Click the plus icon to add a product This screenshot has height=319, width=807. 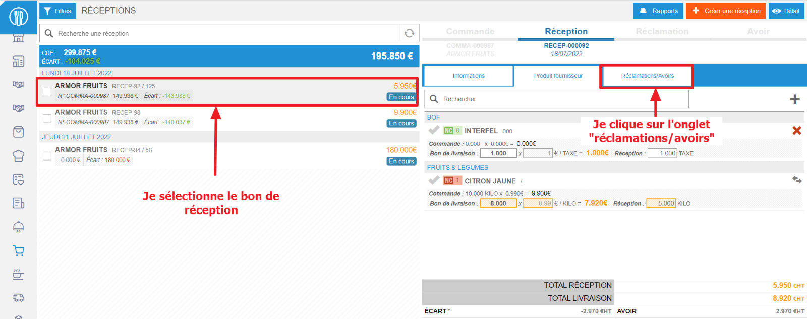(x=795, y=99)
